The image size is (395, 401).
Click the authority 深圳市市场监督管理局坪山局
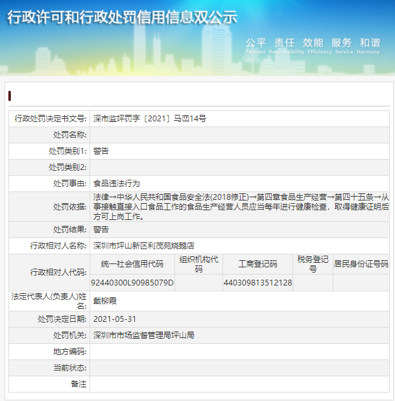[x=144, y=335]
